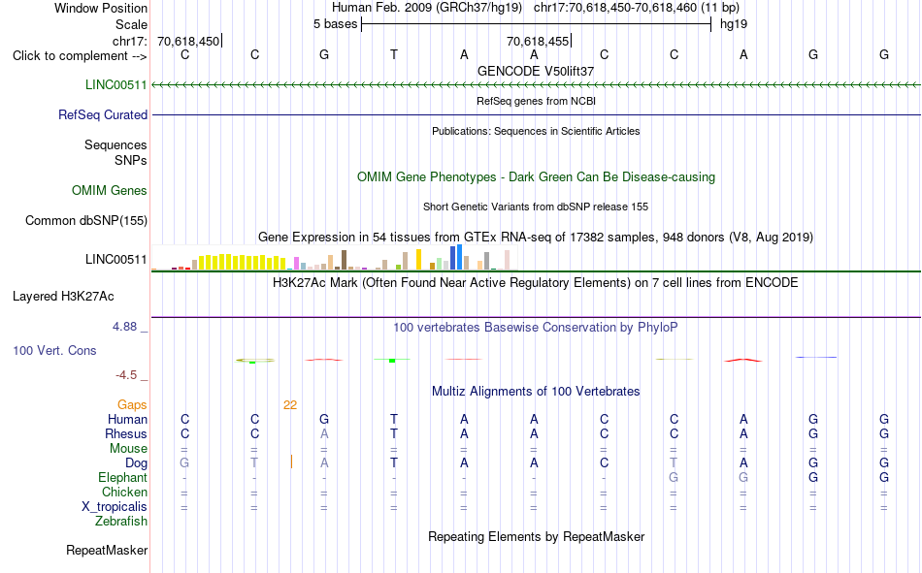
Task: Select the Chicken alignment row label
Action: (x=124, y=492)
